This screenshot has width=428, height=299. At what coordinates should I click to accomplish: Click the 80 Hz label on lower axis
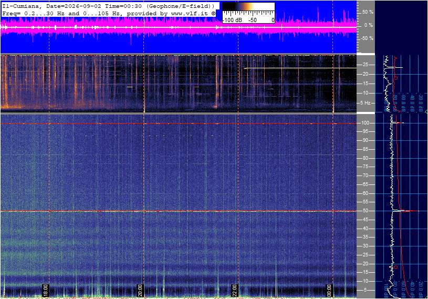point(365,158)
